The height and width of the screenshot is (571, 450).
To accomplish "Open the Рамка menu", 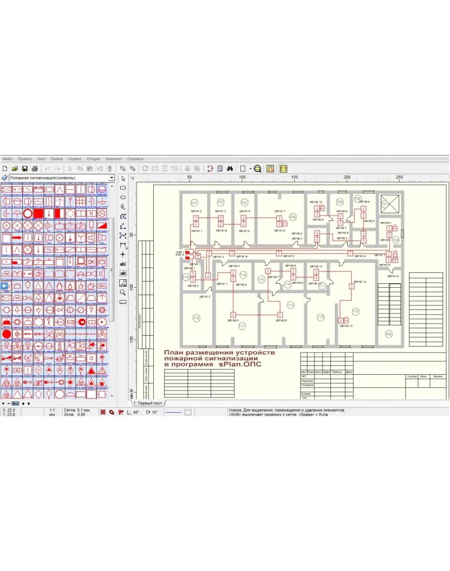I will pos(57,159).
